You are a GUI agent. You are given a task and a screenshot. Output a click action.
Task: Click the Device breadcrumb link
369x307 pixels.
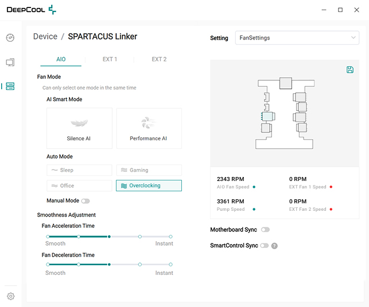45,37
